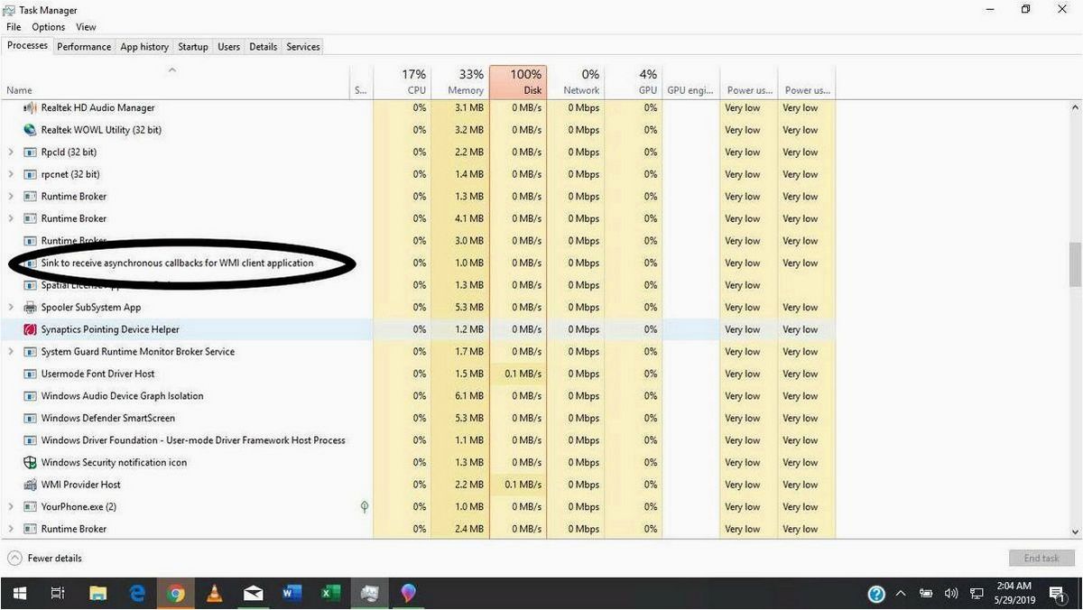
Task: Show hidden system tray icons
Action: coord(901,594)
